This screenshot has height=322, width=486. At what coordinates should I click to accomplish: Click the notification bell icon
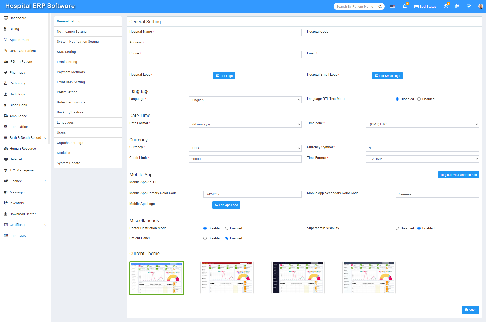point(404,7)
